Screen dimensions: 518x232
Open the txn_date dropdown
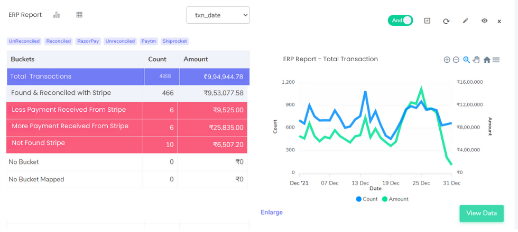pos(218,15)
